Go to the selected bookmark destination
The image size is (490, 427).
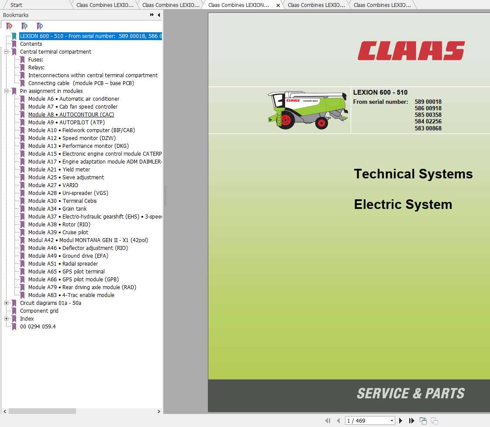pyautogui.click(x=39, y=26)
